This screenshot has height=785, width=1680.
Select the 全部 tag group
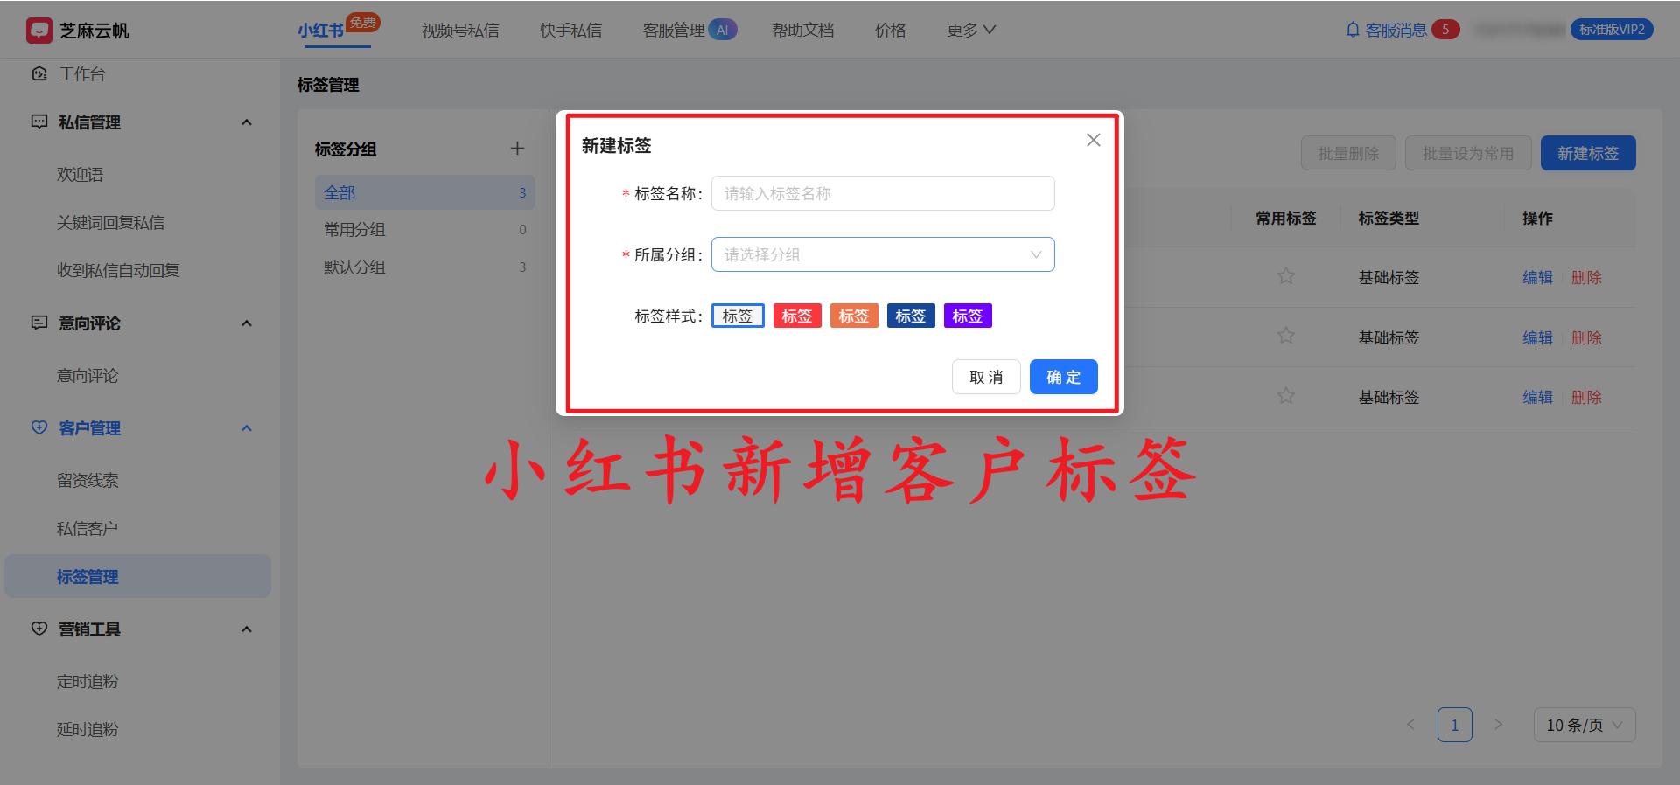(424, 192)
